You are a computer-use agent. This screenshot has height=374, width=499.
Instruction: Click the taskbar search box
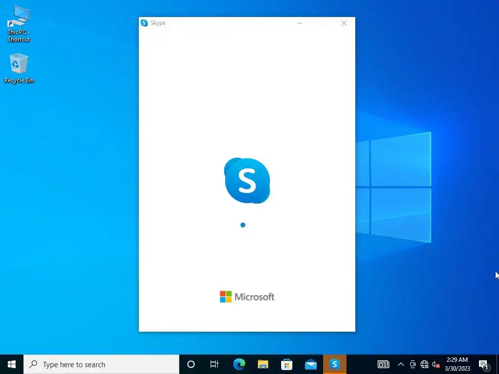(101, 364)
